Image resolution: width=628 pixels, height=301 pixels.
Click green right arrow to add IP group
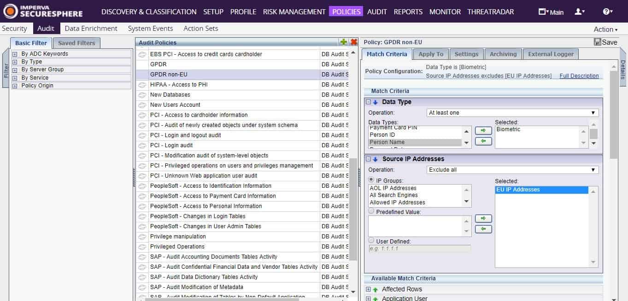(483, 218)
